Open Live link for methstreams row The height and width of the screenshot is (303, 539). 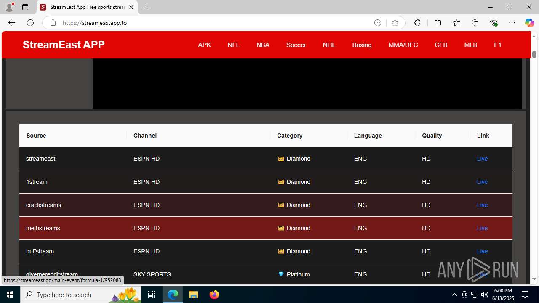tap(482, 228)
